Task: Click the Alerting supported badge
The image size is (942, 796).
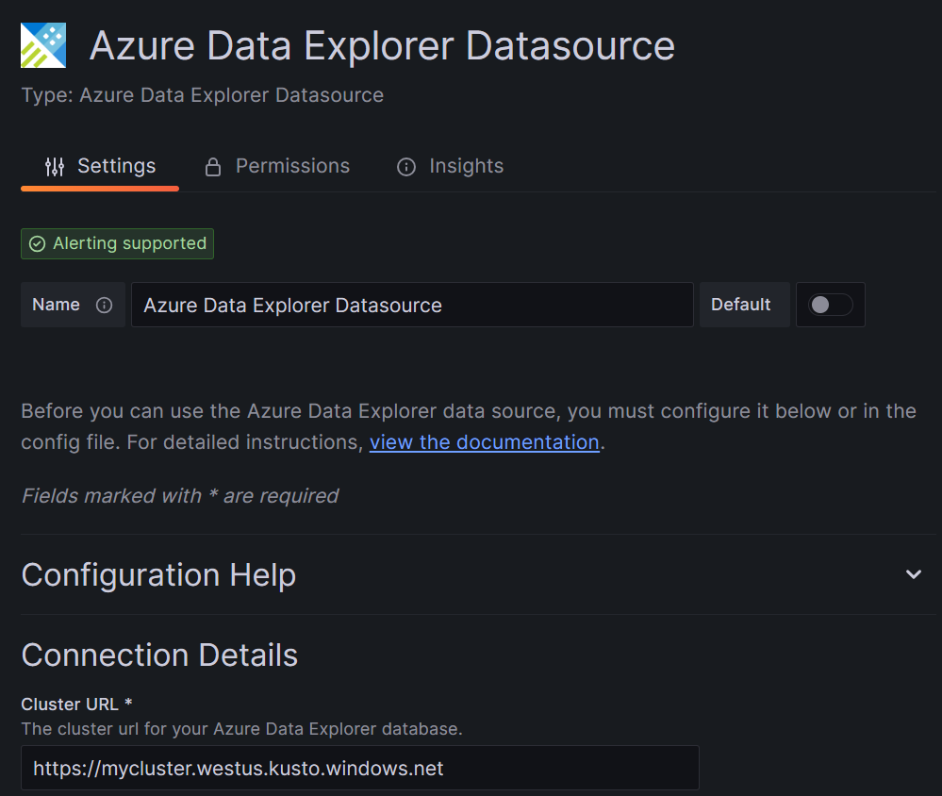Action: pyautogui.click(x=117, y=243)
